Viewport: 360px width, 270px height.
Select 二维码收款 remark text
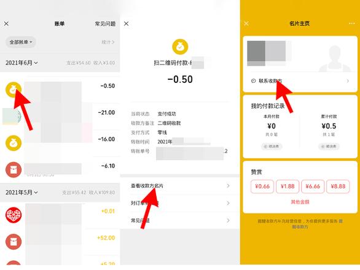click(169, 123)
